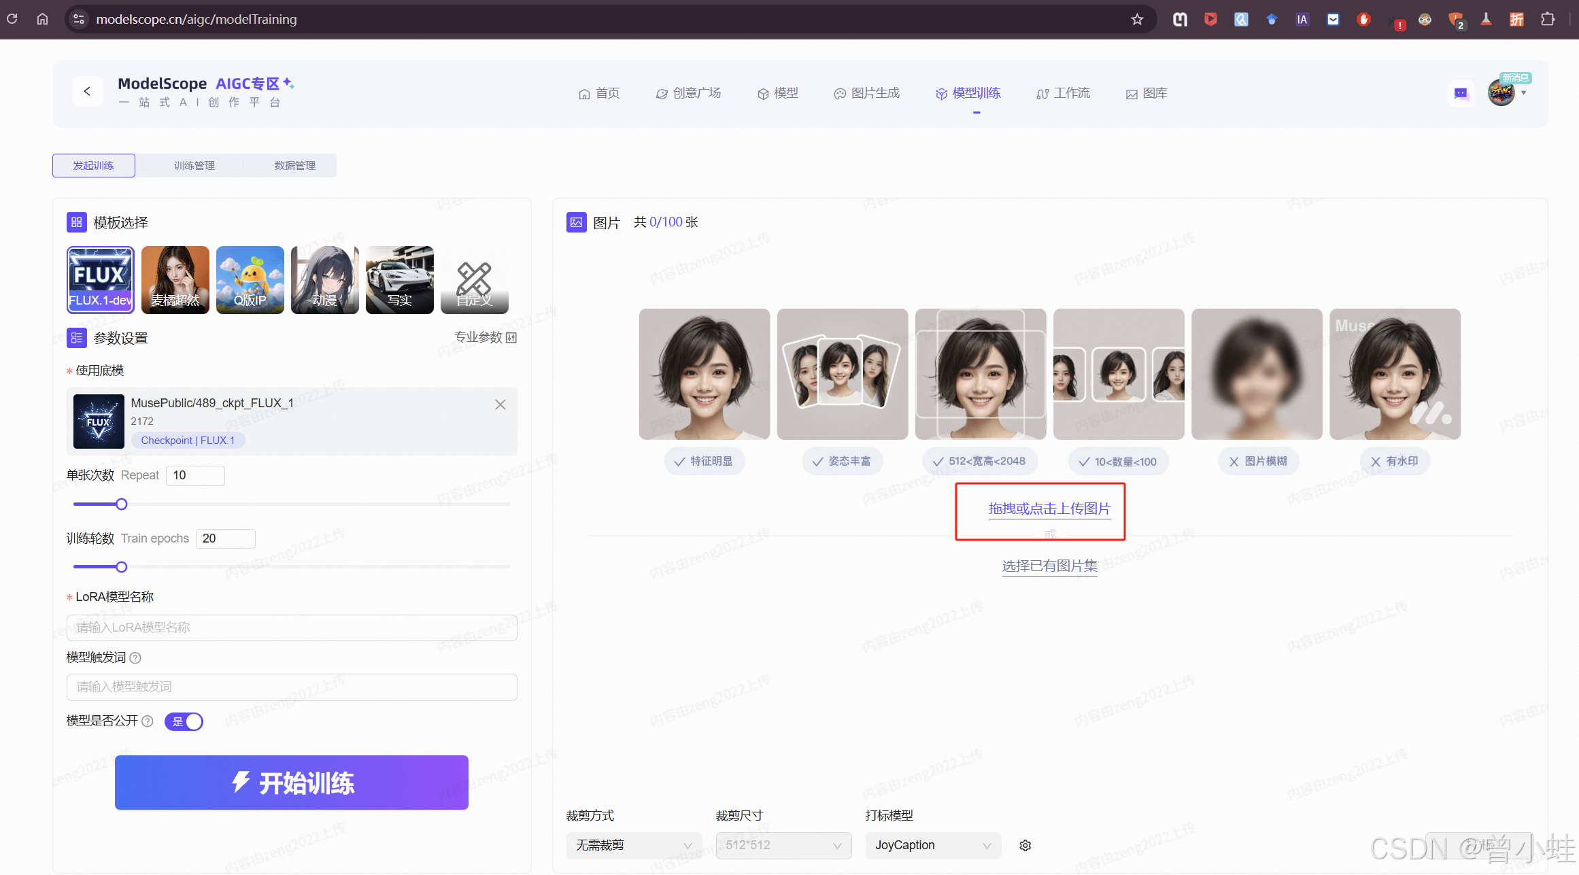This screenshot has height=875, width=1579.
Task: Disable the 模型是否公开 switch
Action: pyautogui.click(x=184, y=721)
